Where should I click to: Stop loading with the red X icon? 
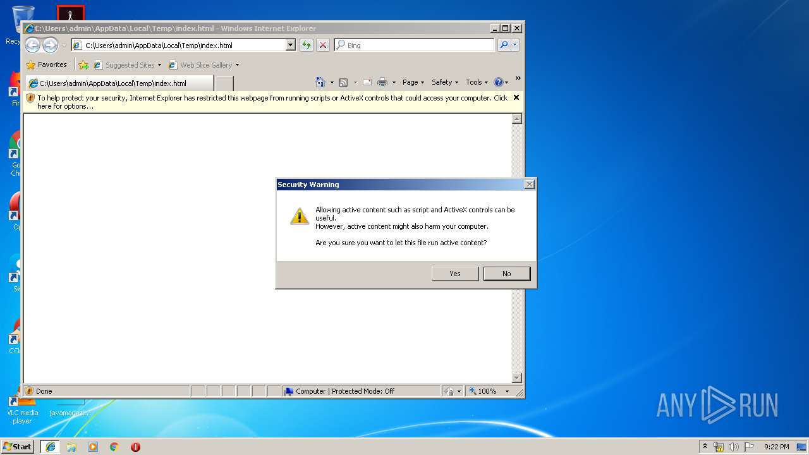[323, 45]
